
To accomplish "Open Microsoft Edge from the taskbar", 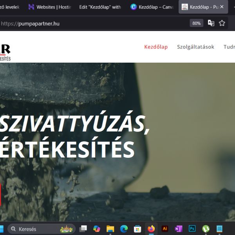I will (124, 229).
